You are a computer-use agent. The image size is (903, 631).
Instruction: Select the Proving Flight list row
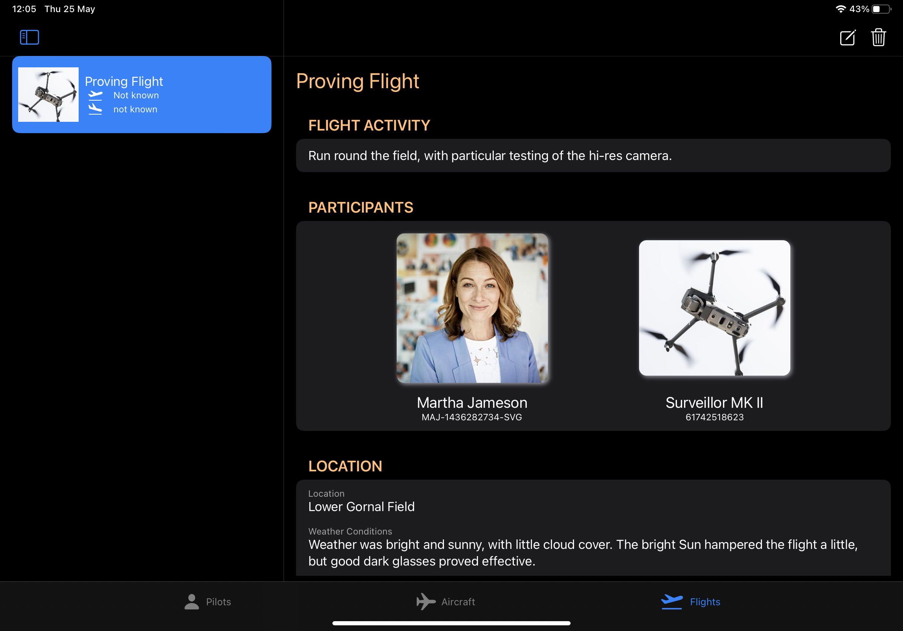141,95
